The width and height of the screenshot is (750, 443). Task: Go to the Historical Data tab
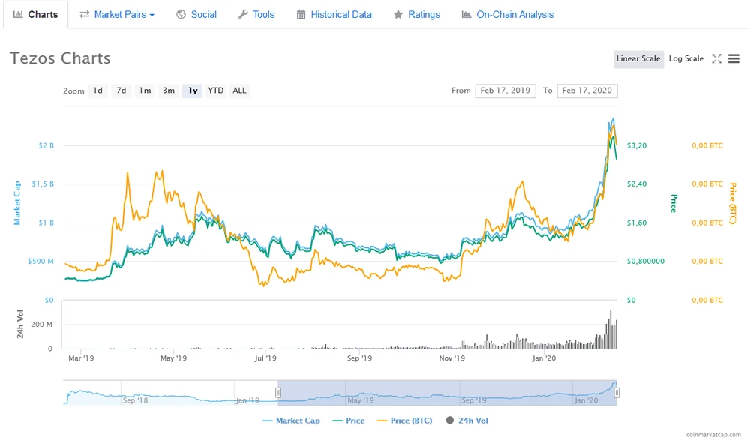pos(334,14)
